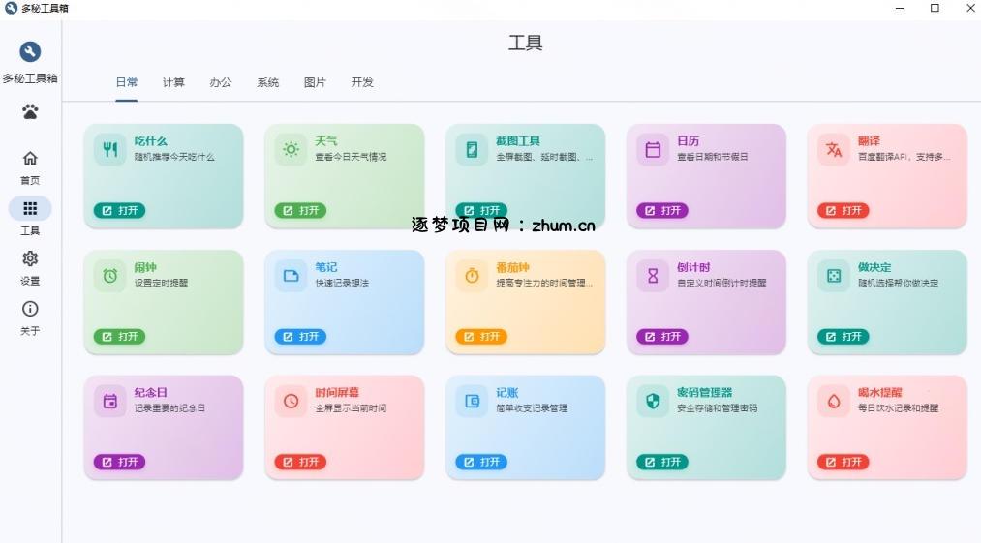Click the timer icon on 番茄钟 card
The image size is (981, 543).
pos(472,276)
